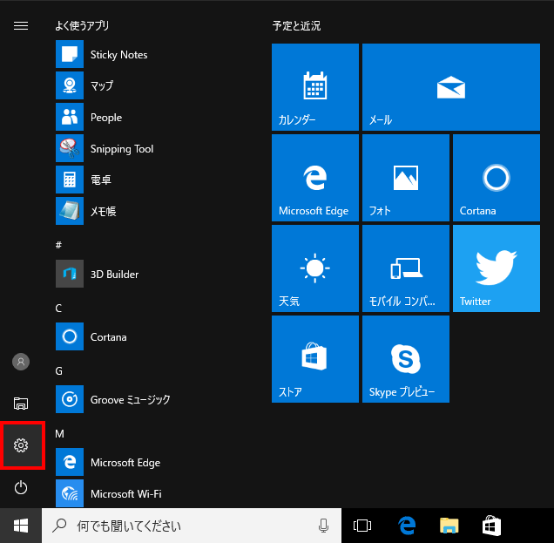Open the Twitter tile
The height and width of the screenshot is (543, 554).
(x=496, y=268)
